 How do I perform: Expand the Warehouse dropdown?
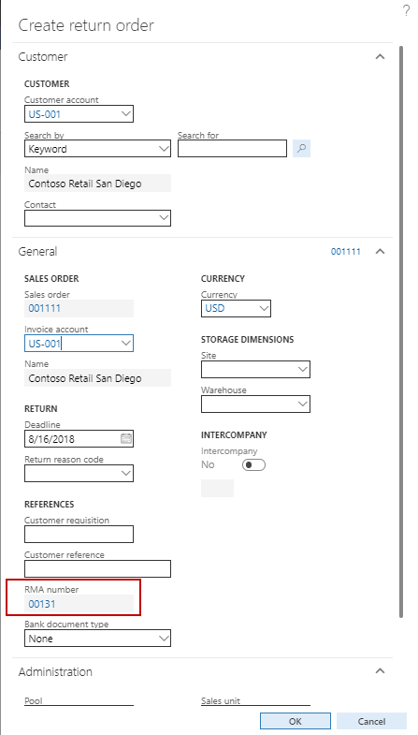255,404
